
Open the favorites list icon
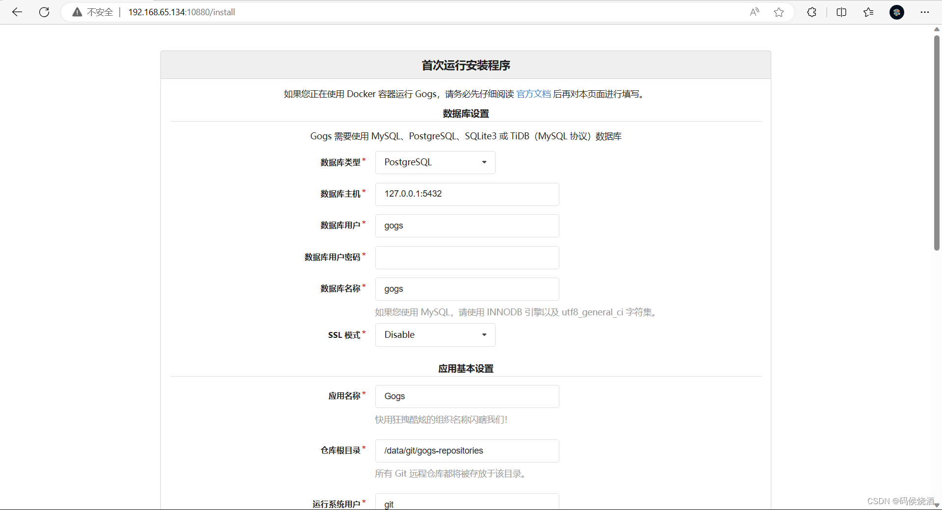click(x=868, y=12)
